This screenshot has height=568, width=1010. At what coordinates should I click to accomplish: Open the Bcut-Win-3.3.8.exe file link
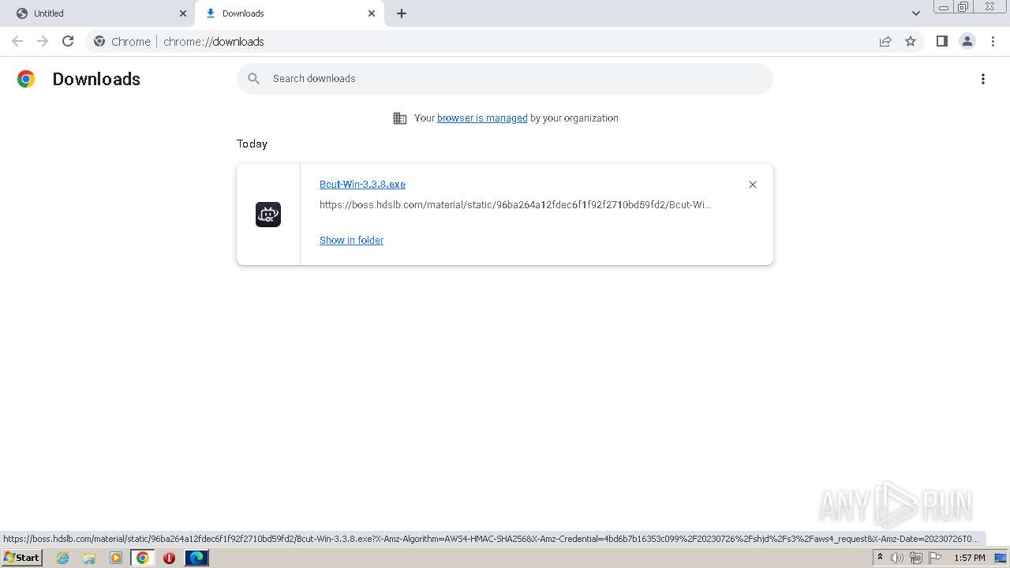(x=362, y=185)
